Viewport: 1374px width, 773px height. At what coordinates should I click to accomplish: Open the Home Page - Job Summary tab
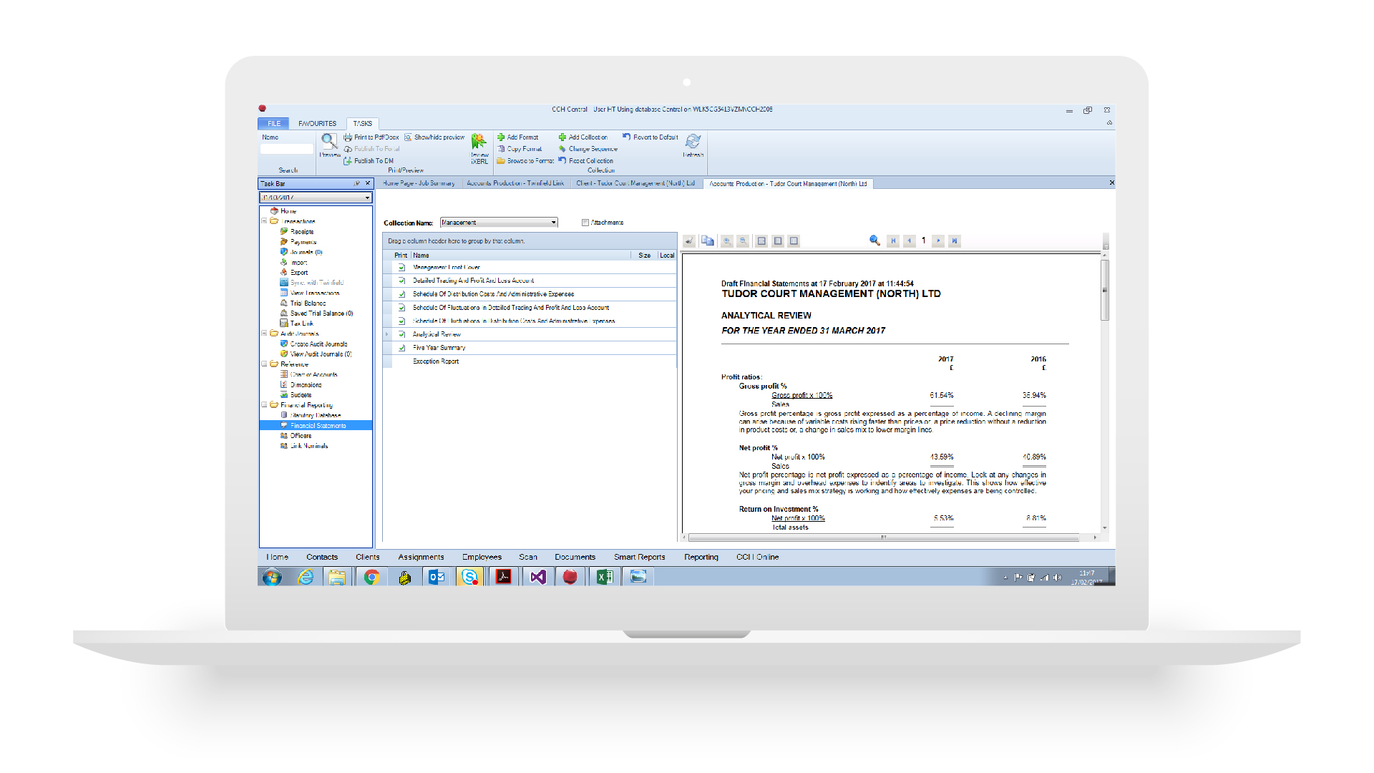[419, 184]
